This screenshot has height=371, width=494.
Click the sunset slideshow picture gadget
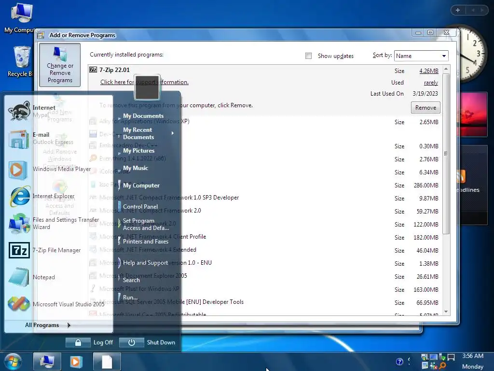point(474,115)
